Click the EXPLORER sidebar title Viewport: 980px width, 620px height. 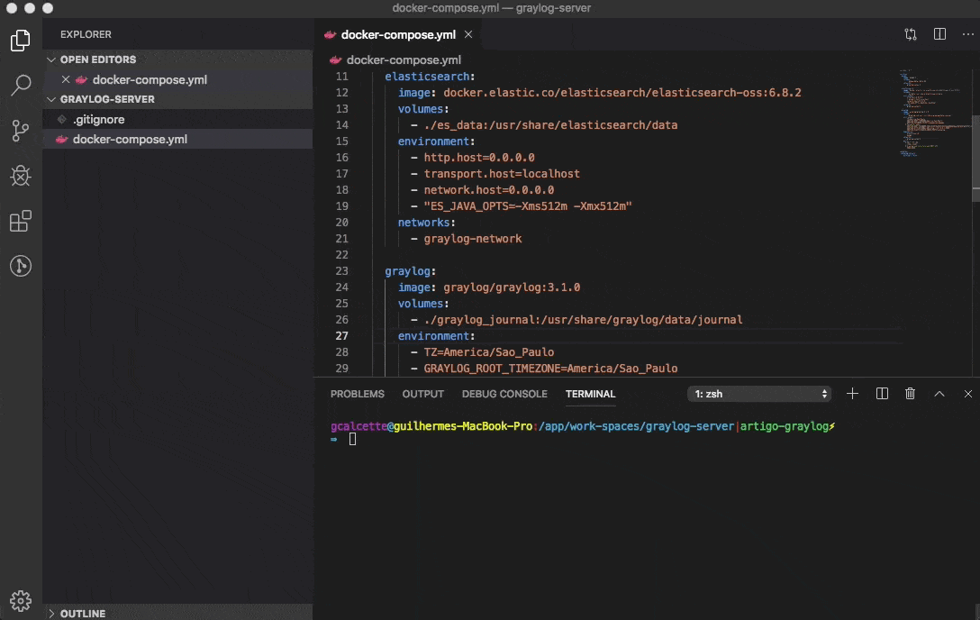coord(86,34)
